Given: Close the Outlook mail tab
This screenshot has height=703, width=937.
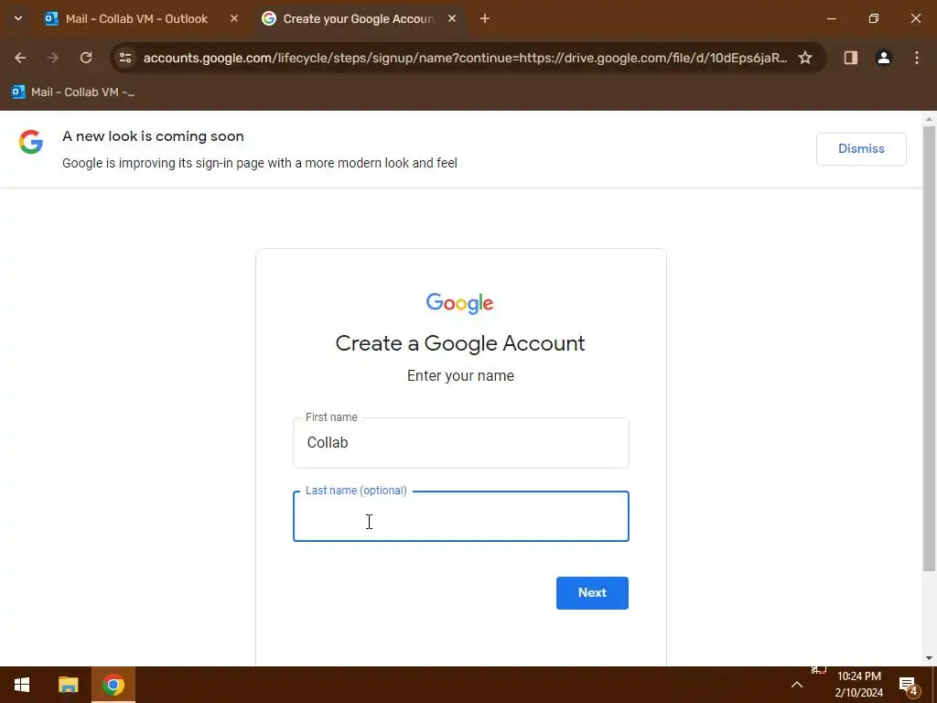Looking at the screenshot, I should coord(234,18).
